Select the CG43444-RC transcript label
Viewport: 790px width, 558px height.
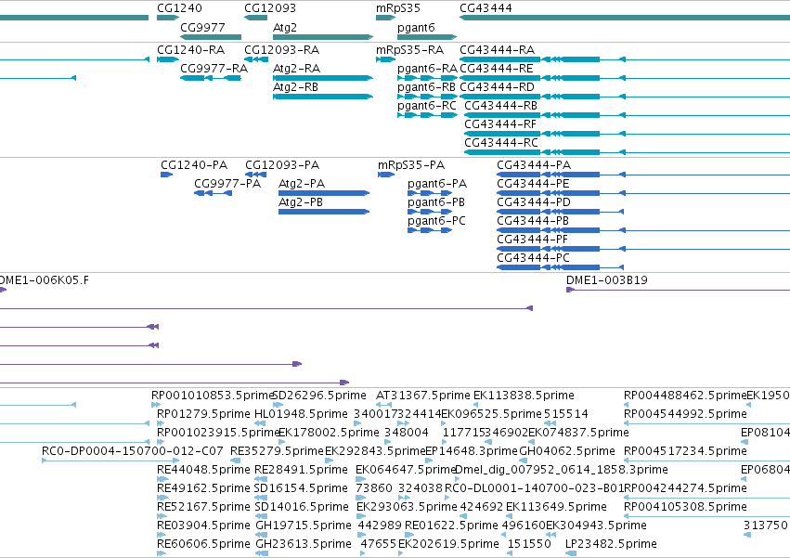tap(501, 143)
